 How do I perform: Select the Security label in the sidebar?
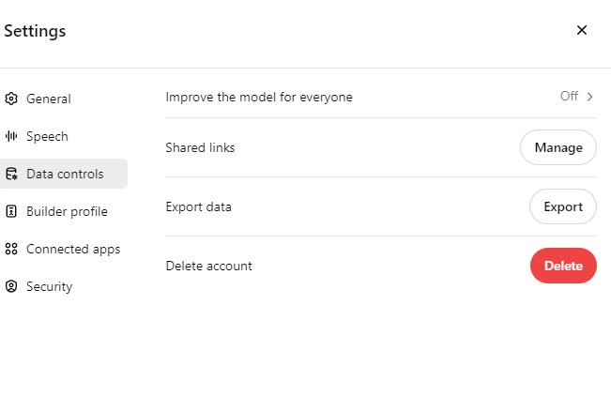pyautogui.click(x=49, y=286)
